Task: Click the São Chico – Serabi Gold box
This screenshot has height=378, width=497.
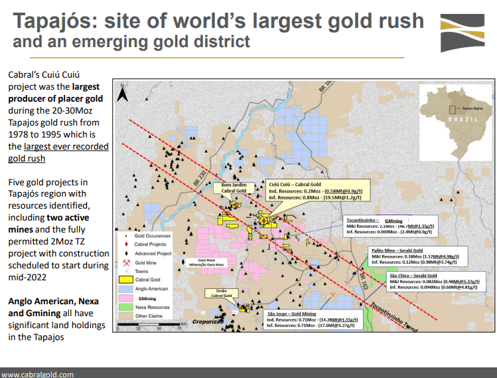Action: click(x=436, y=281)
